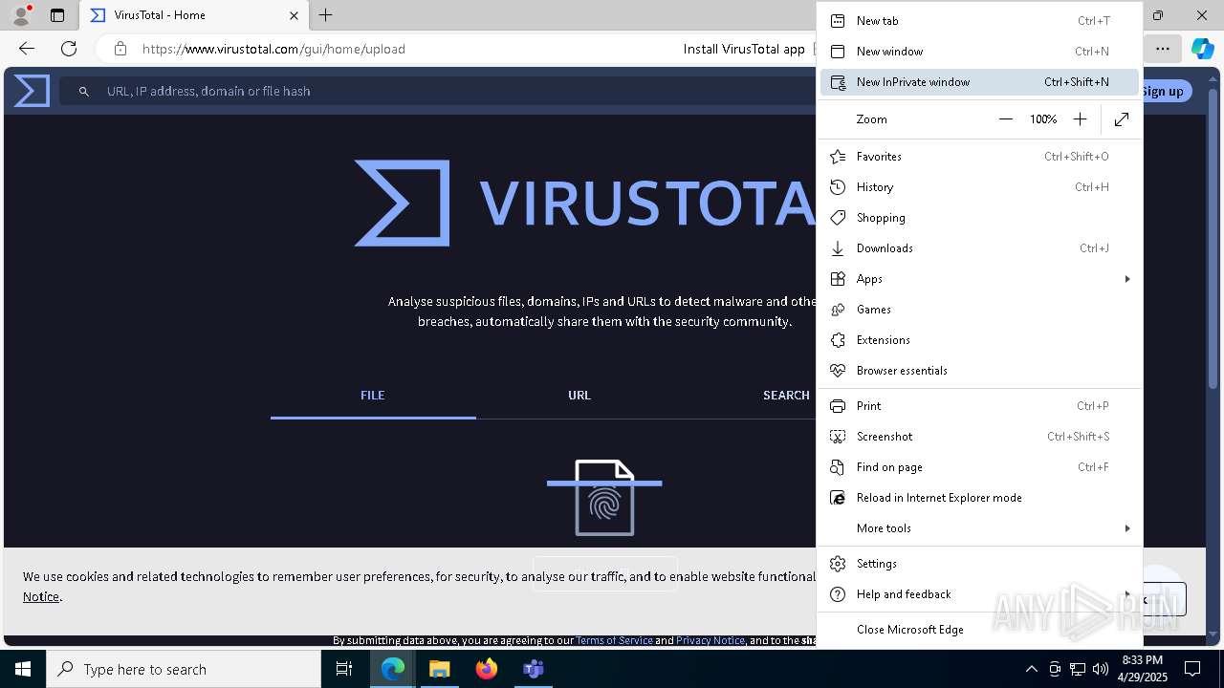Viewport: 1224px width, 688px height.
Task: Open Favorites from the menu
Action: pyautogui.click(x=979, y=157)
